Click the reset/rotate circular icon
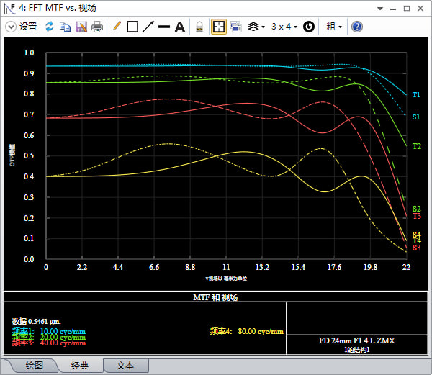The image size is (432, 375). click(x=309, y=27)
